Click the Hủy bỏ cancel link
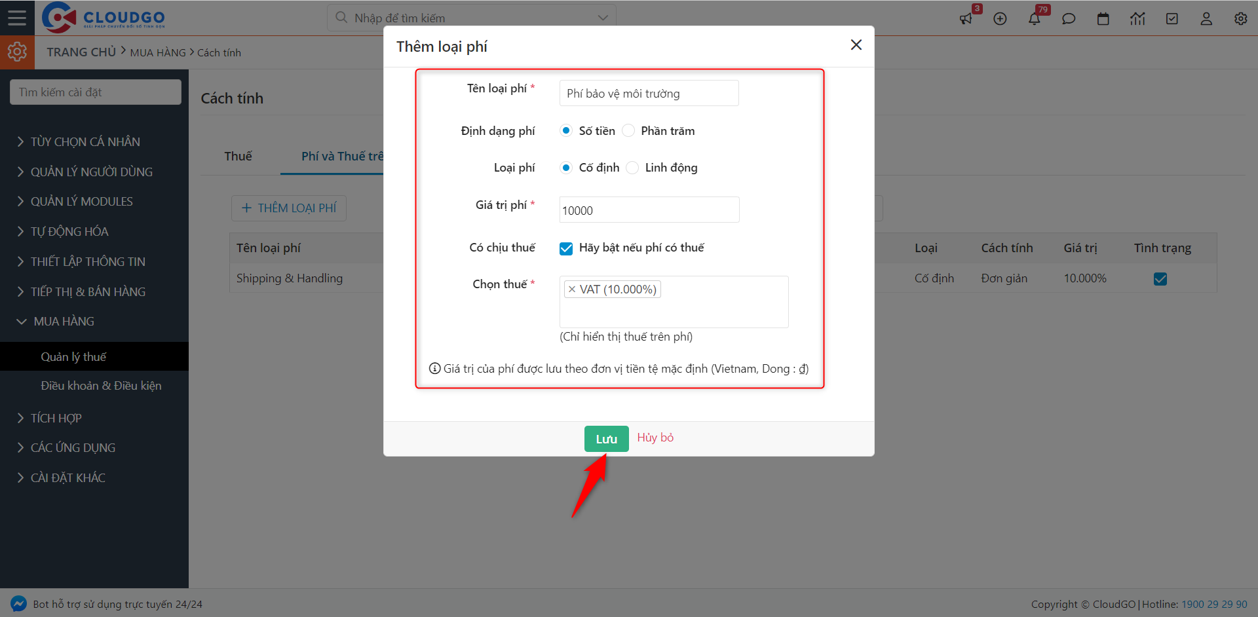The width and height of the screenshot is (1258, 617). tap(655, 438)
